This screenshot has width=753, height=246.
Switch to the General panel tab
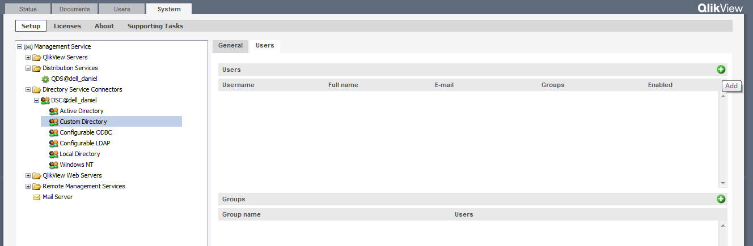pyautogui.click(x=230, y=46)
